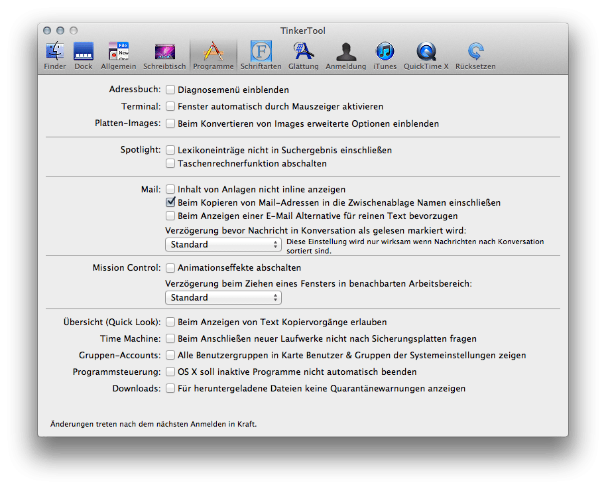Show the iTunes settings pane
The height and width of the screenshot is (489, 606).
click(385, 55)
